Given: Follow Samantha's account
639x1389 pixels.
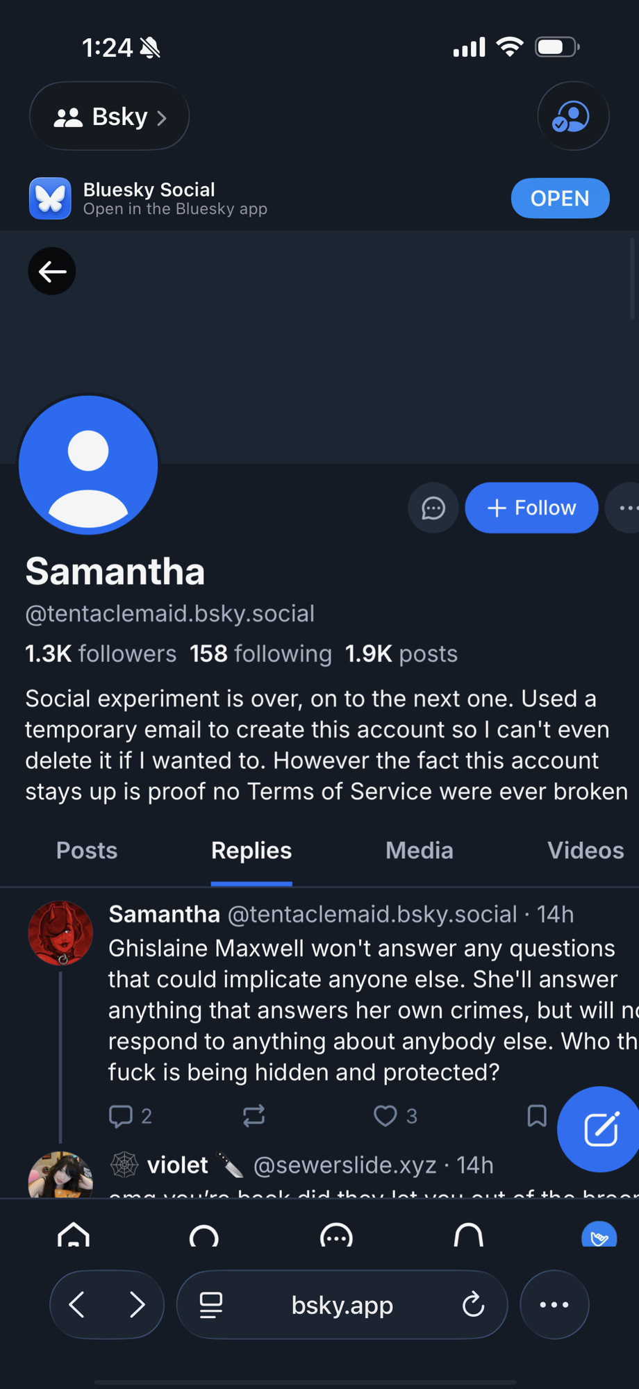Looking at the screenshot, I should pos(531,508).
